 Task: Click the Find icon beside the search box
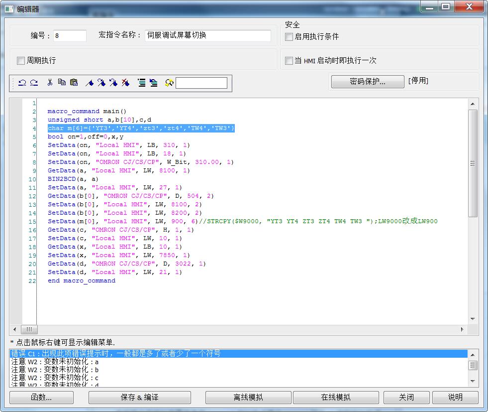coord(169,83)
